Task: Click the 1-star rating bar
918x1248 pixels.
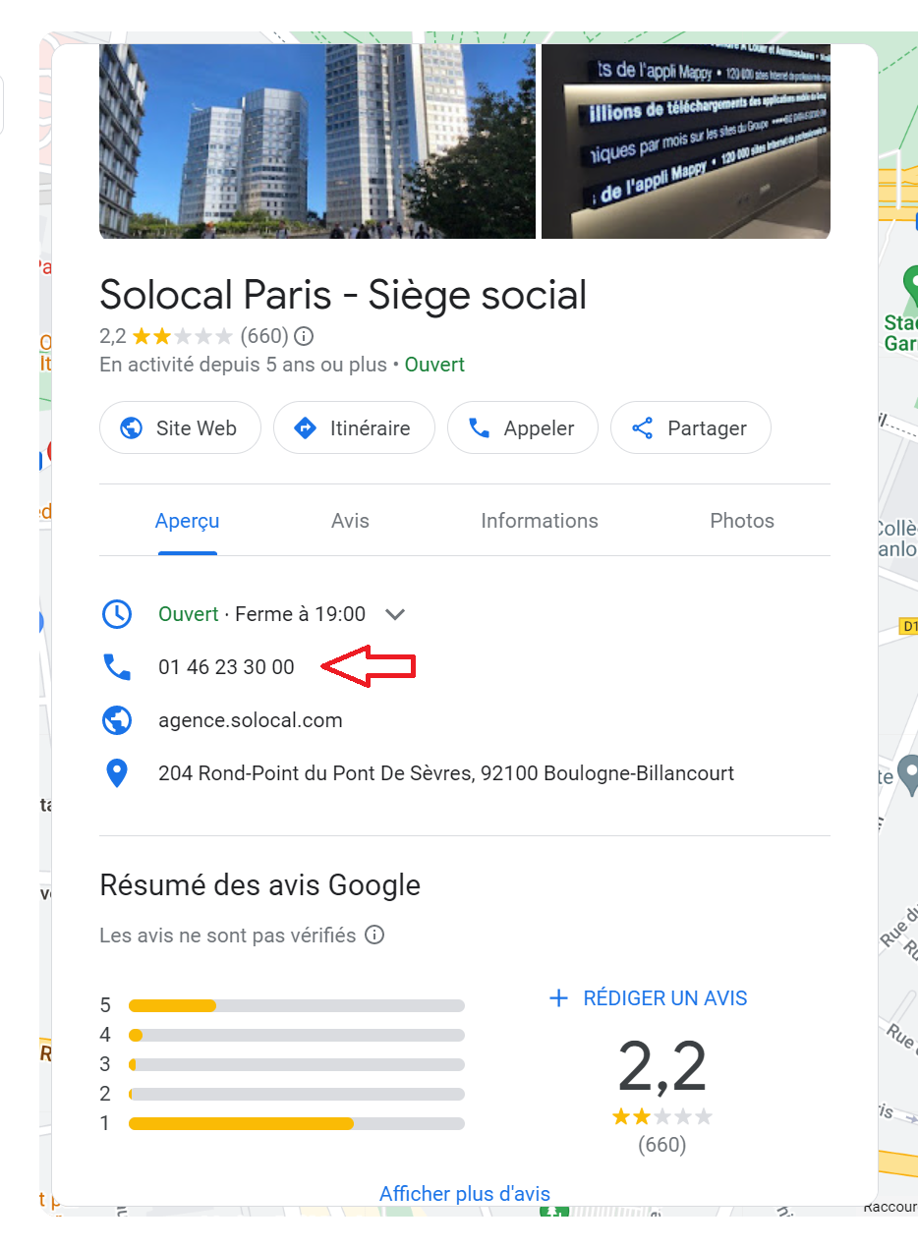Action: pyautogui.click(x=296, y=1123)
